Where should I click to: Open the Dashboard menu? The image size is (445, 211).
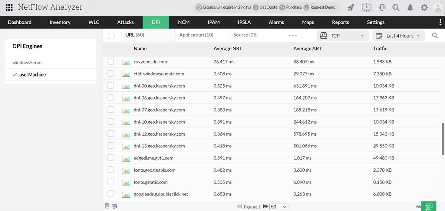click(20, 22)
